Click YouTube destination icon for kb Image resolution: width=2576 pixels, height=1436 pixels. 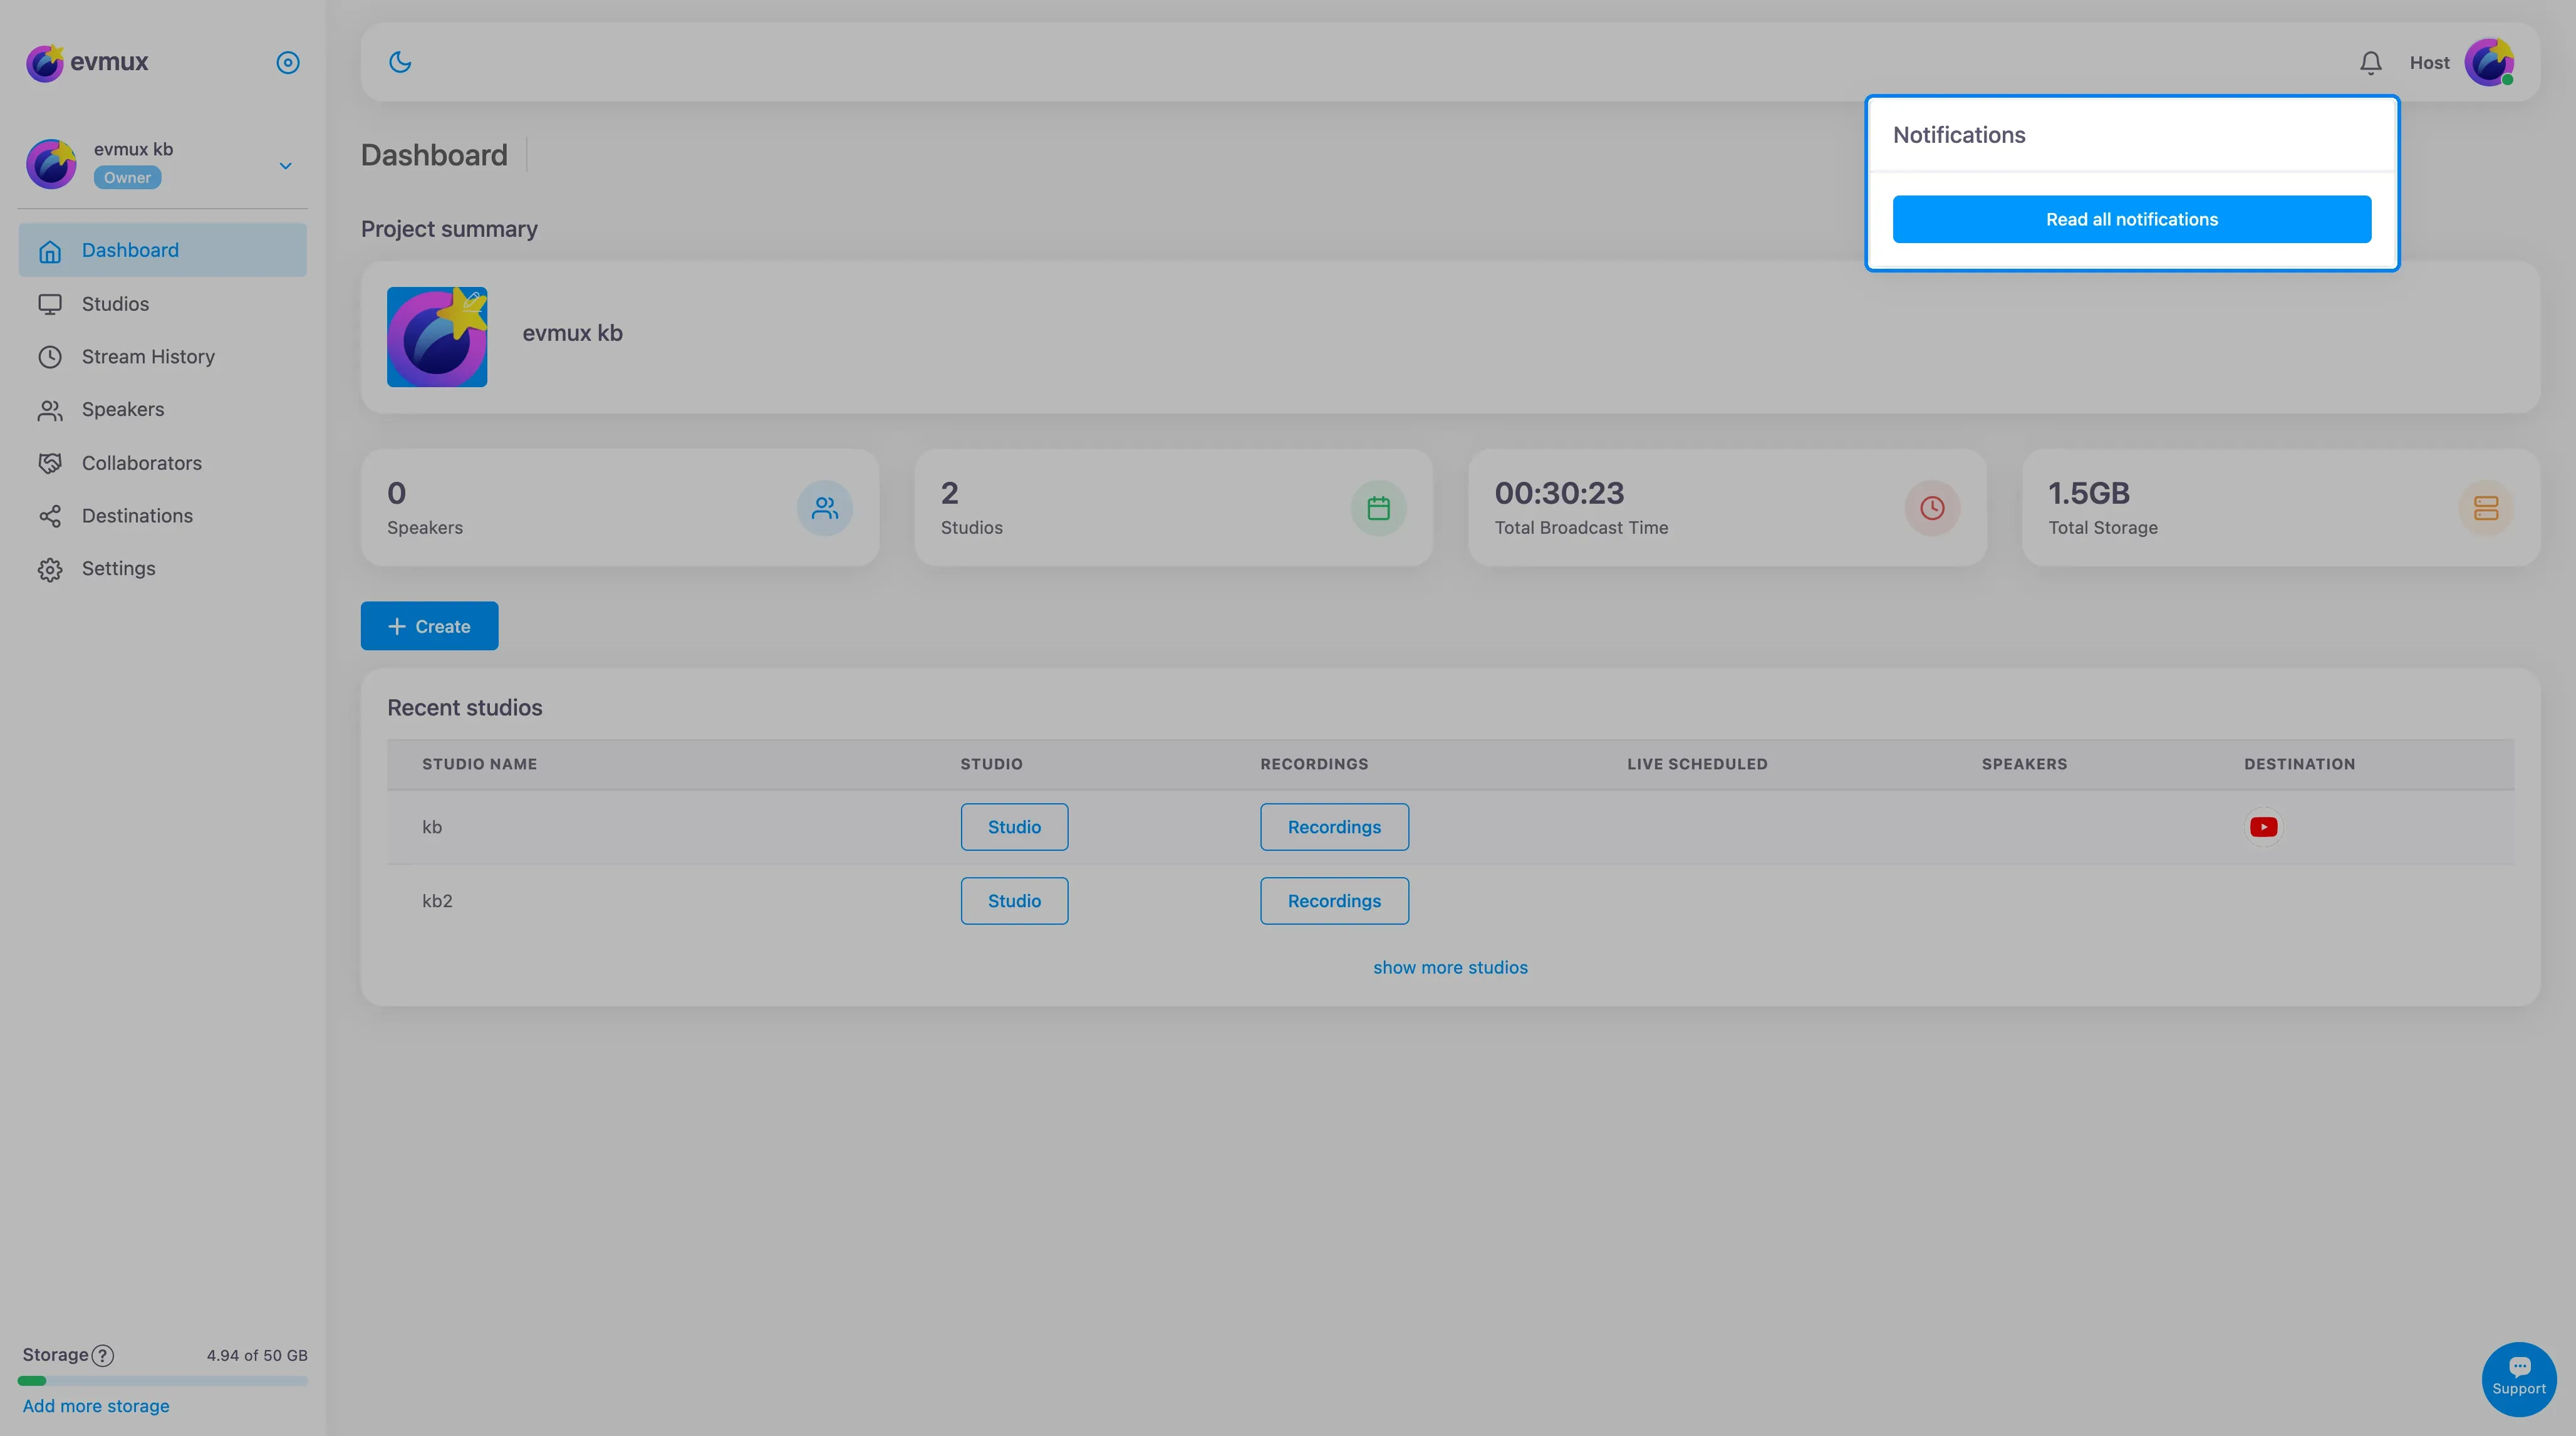(x=2264, y=827)
